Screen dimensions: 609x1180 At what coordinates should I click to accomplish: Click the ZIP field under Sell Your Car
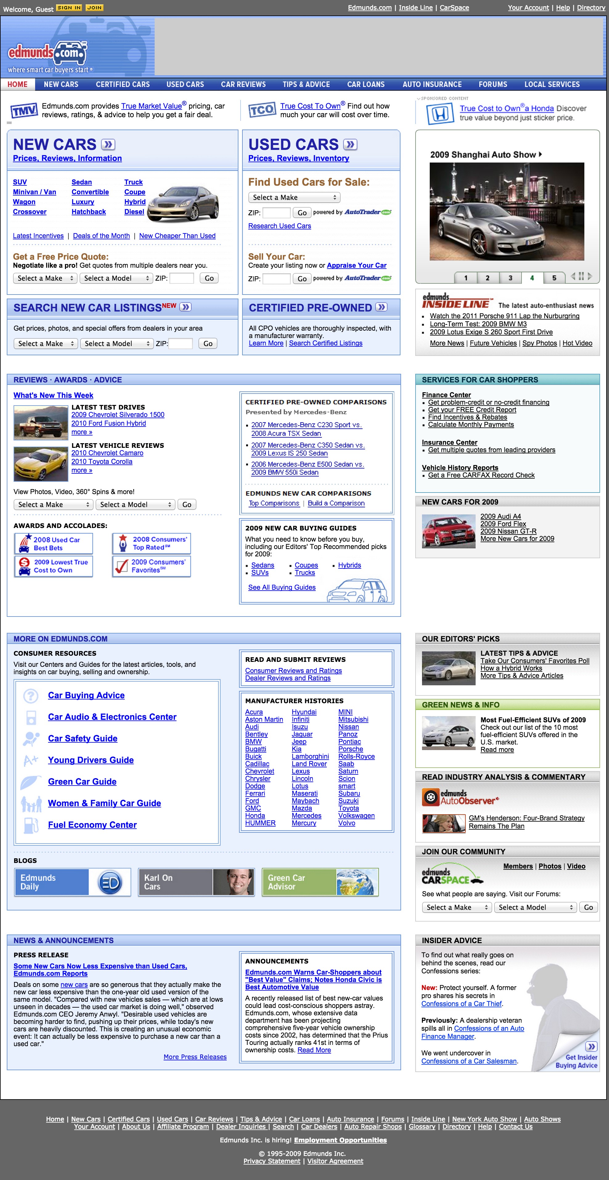coord(276,278)
